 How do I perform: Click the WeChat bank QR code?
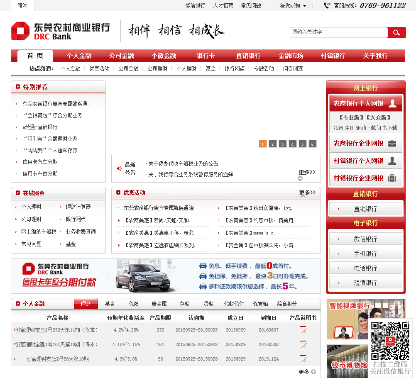click(x=390, y=341)
